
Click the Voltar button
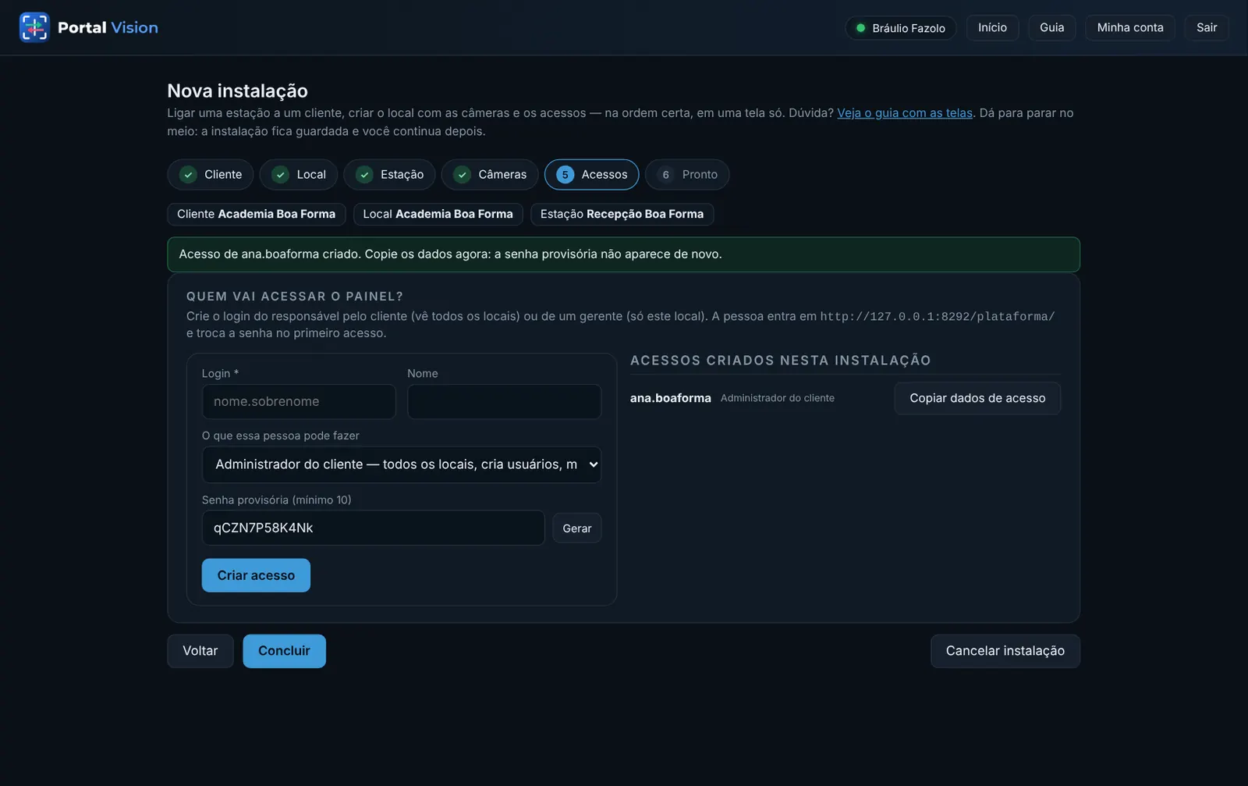(x=200, y=651)
